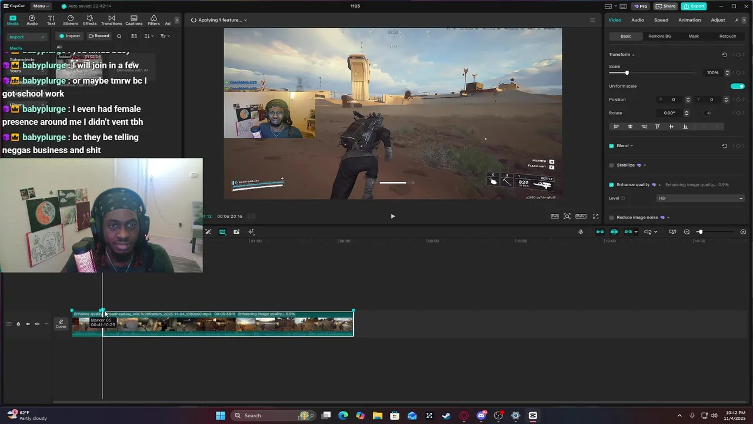Uncheck the Blend checkbox

(x=611, y=146)
